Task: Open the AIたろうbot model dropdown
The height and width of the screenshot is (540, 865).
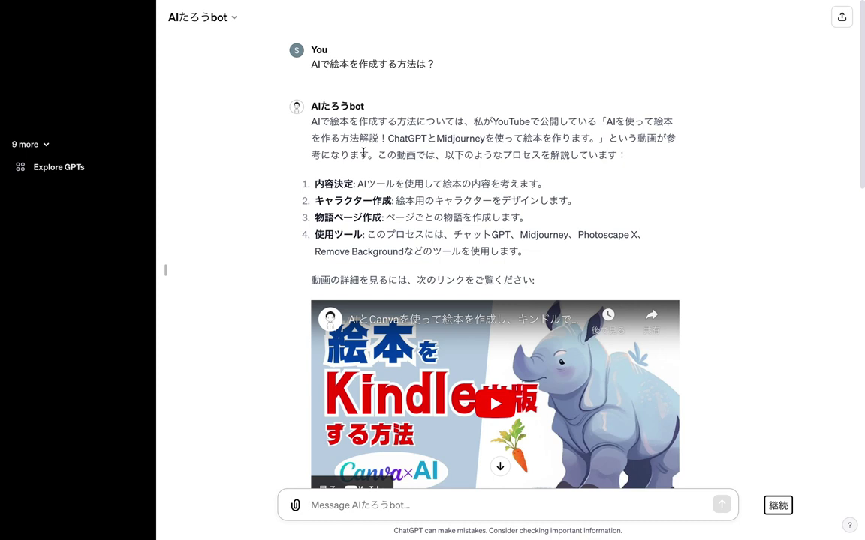Action: [203, 17]
